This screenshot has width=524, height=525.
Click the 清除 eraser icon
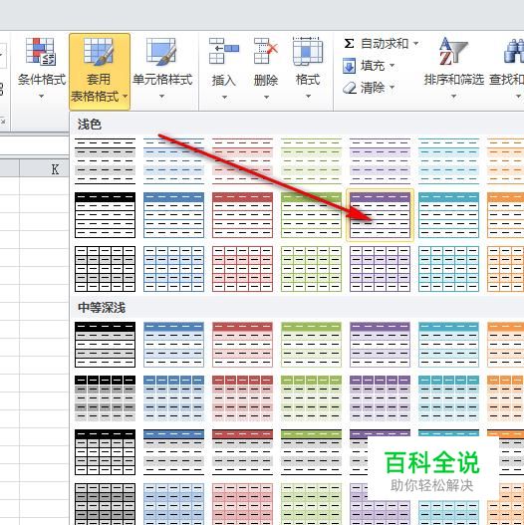pos(350,88)
